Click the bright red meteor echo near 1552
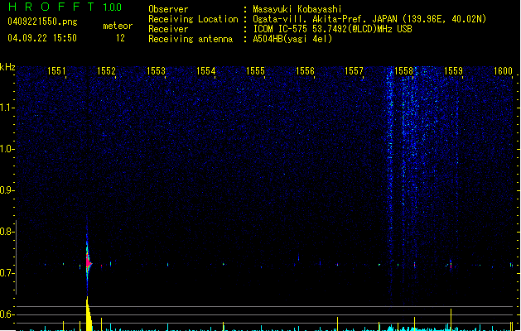521x331 pixels. pos(88,262)
